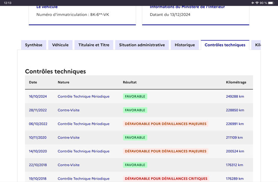Select the Situation administrative tab
Screen dimensions: 278x182
tap(142, 45)
